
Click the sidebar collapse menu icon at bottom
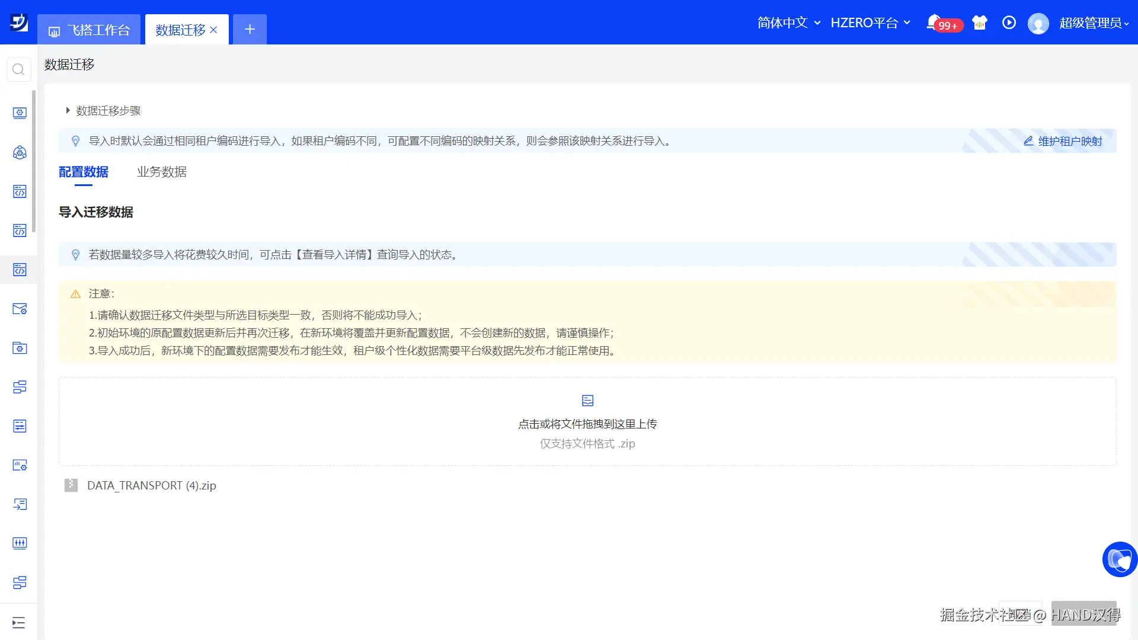pos(18,622)
